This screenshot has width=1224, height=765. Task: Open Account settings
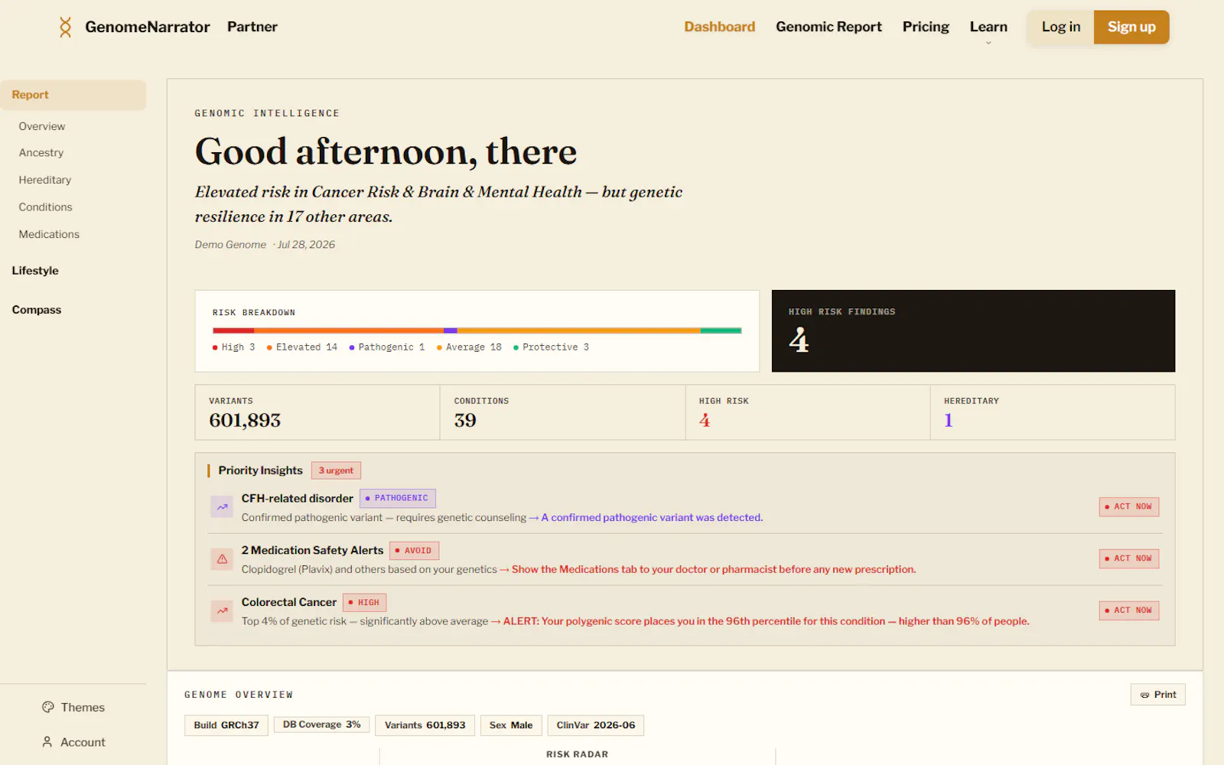73,742
